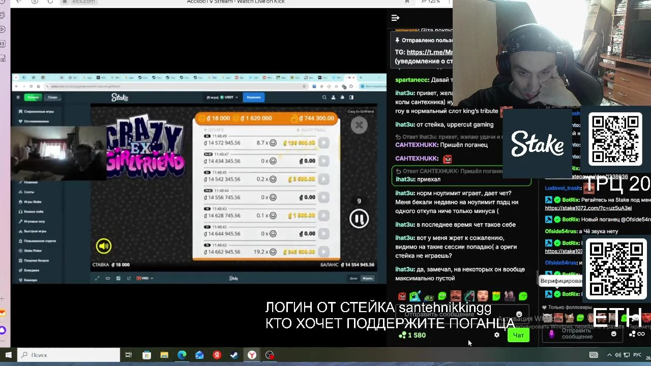Click spartanecc username in chat
The image size is (651, 366).
[412, 80]
